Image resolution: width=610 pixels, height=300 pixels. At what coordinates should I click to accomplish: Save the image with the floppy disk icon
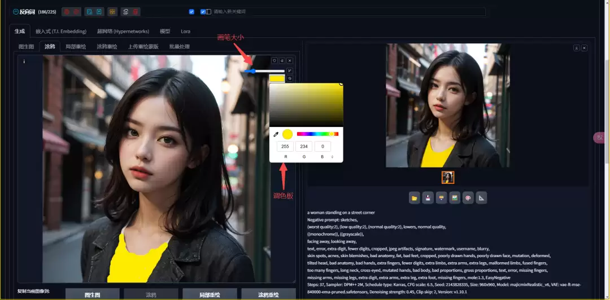428,198
